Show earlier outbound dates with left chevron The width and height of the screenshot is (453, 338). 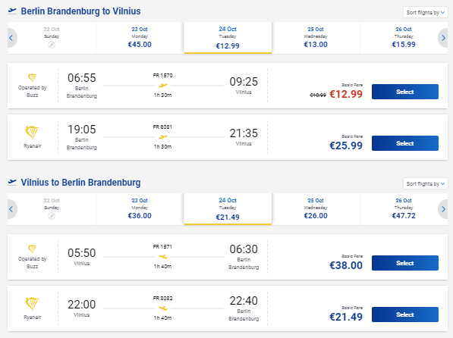[11, 38]
